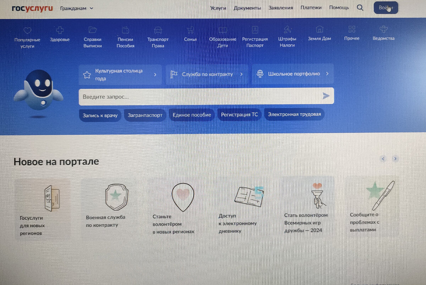Open Справки Выписки folder icon
The image size is (426, 285).
tap(93, 30)
